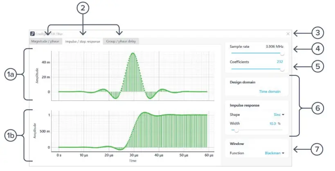The width and height of the screenshot is (335, 171).
Task: Click the Sample rate label
Action: pos(240,47)
